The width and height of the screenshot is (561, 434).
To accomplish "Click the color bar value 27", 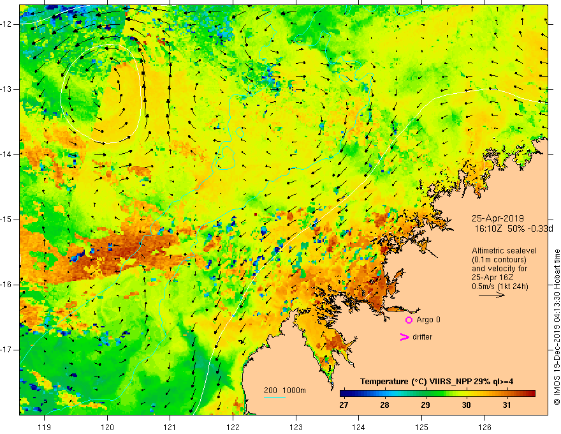I will coord(344,405).
